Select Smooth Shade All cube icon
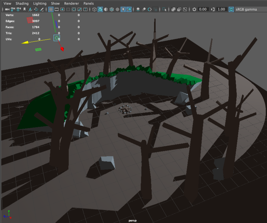This screenshot has width=267, height=223. click(x=100, y=9)
